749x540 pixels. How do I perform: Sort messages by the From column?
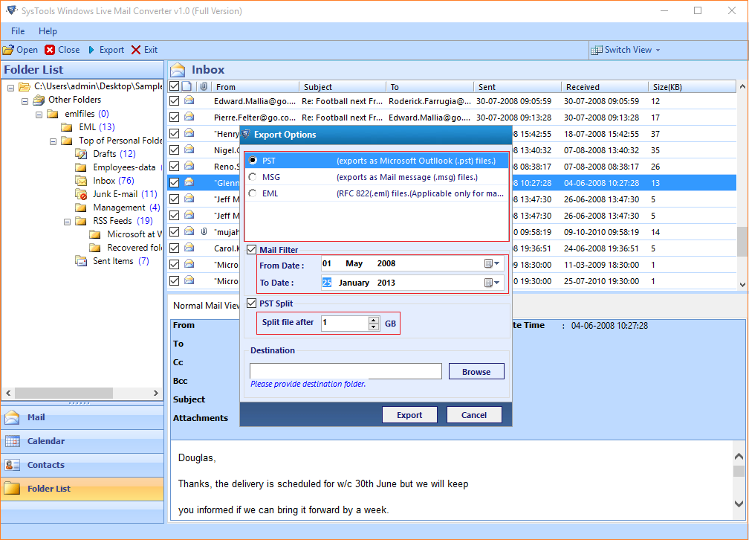(x=256, y=86)
